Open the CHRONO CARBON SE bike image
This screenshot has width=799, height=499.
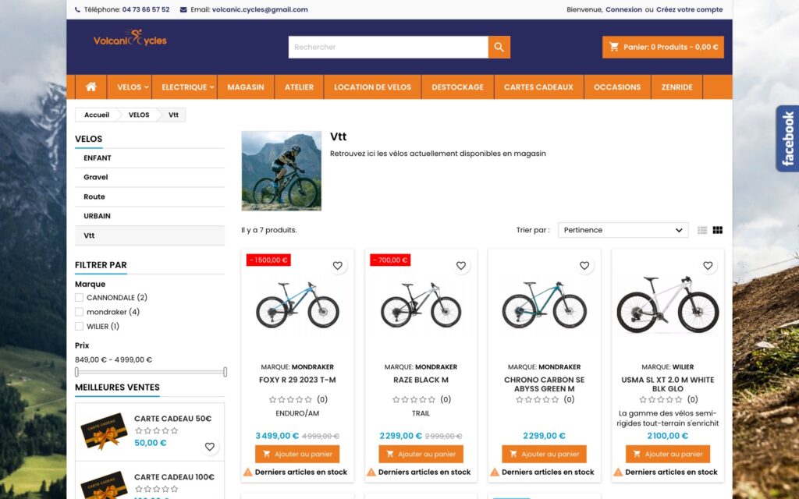coord(544,306)
